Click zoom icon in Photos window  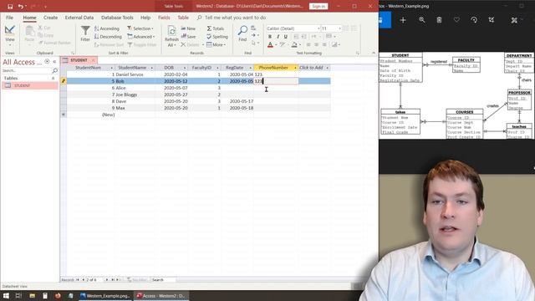(422, 20)
